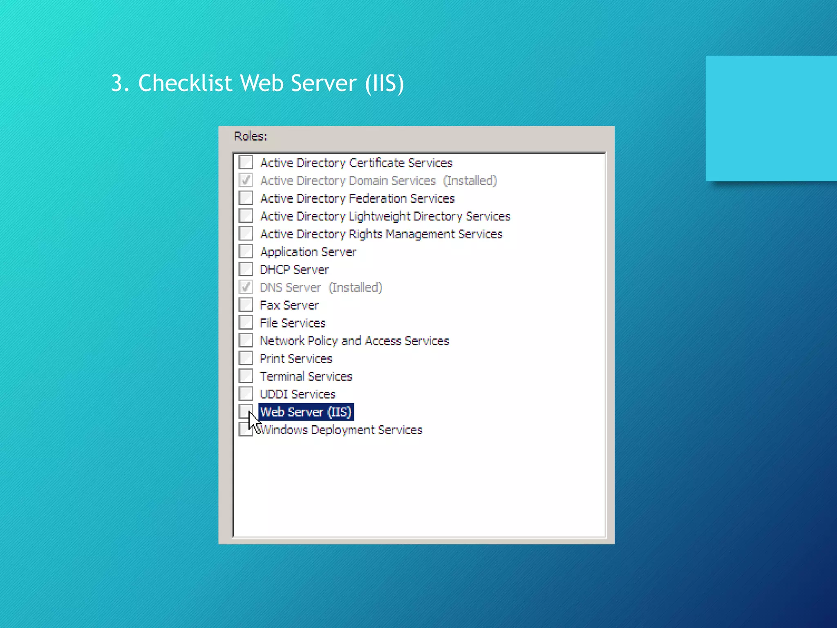Check the Active Directory Certificate Services checkbox
The width and height of the screenshot is (837, 628).
point(246,162)
